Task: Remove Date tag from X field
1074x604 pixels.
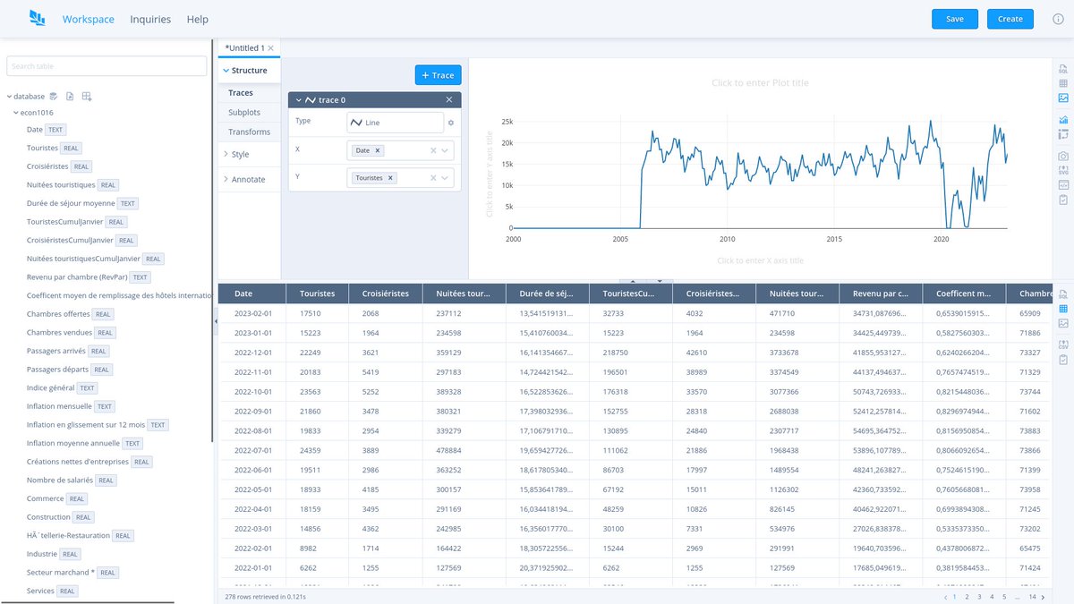Action: coord(378,150)
